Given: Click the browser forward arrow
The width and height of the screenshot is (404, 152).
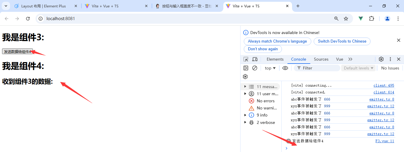Looking at the screenshot, I should click(x=17, y=19).
